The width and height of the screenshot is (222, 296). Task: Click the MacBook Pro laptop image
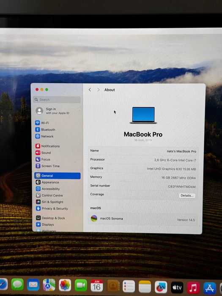point(143,115)
